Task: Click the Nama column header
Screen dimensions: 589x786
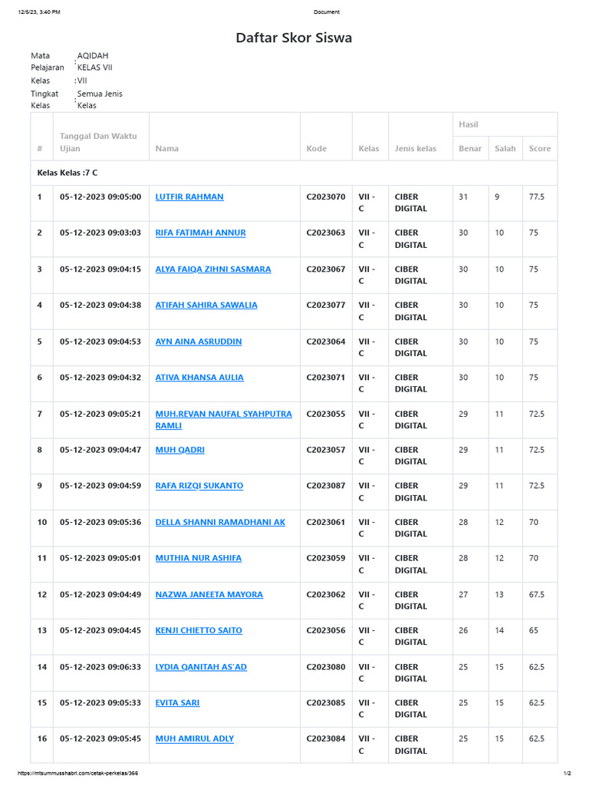Action: (x=165, y=148)
